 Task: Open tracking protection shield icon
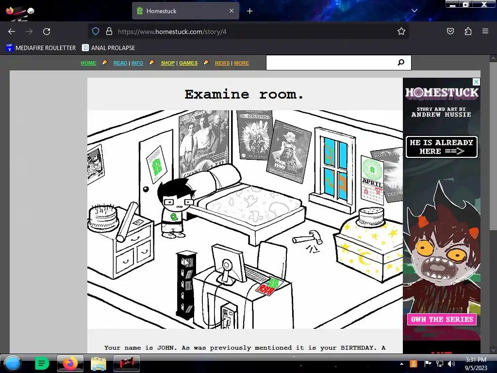pos(96,32)
